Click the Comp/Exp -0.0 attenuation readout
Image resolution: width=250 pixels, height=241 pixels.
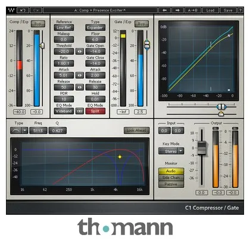point(36,112)
